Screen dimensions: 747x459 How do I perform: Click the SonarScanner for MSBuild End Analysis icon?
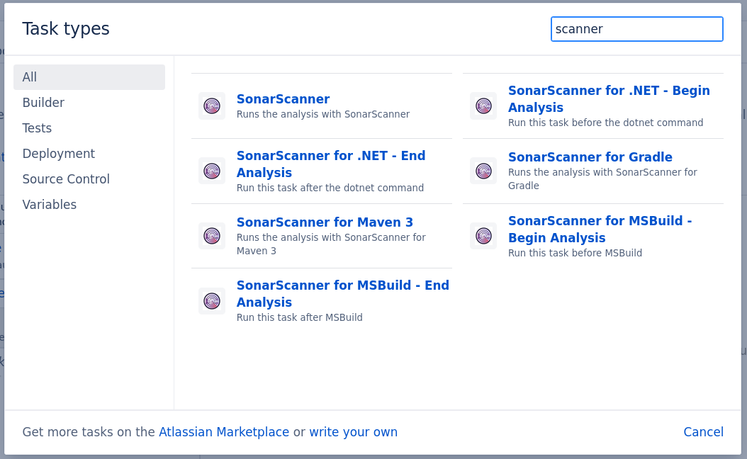click(211, 301)
